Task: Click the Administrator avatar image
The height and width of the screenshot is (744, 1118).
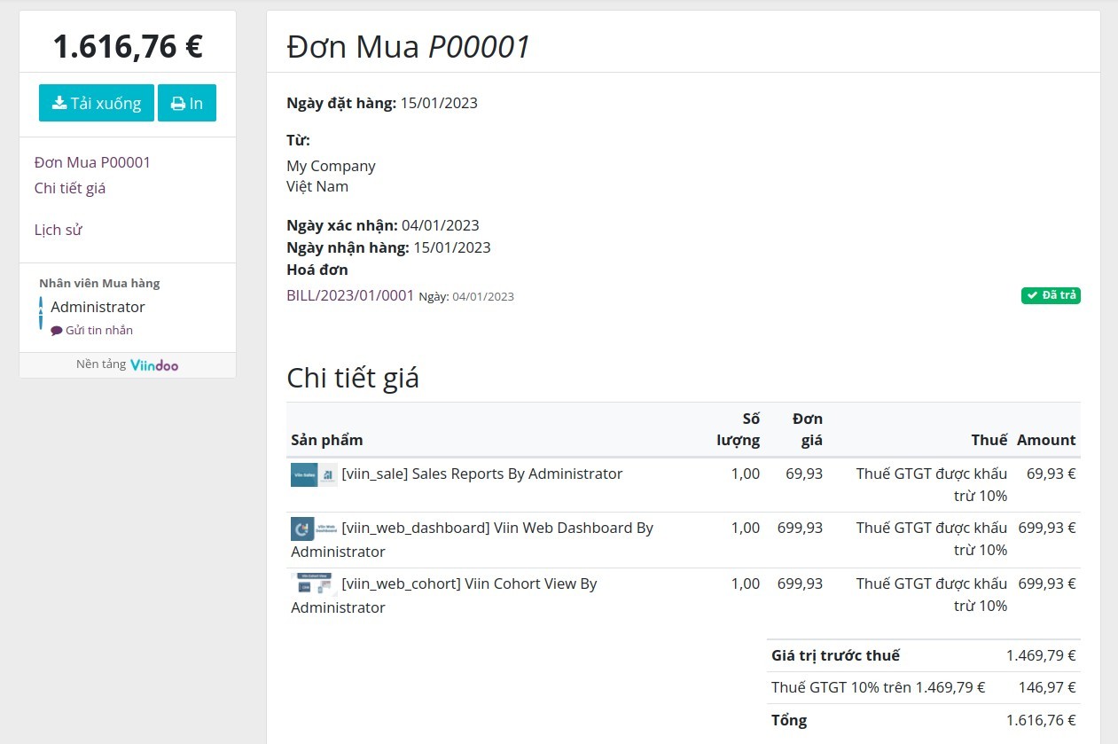Action: click(x=41, y=313)
